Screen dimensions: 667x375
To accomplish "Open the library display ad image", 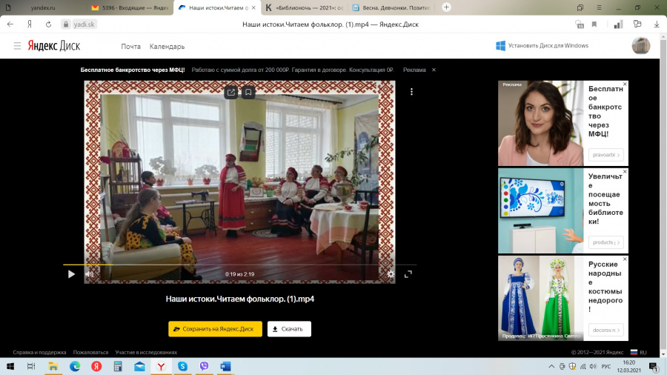I will [541, 211].
